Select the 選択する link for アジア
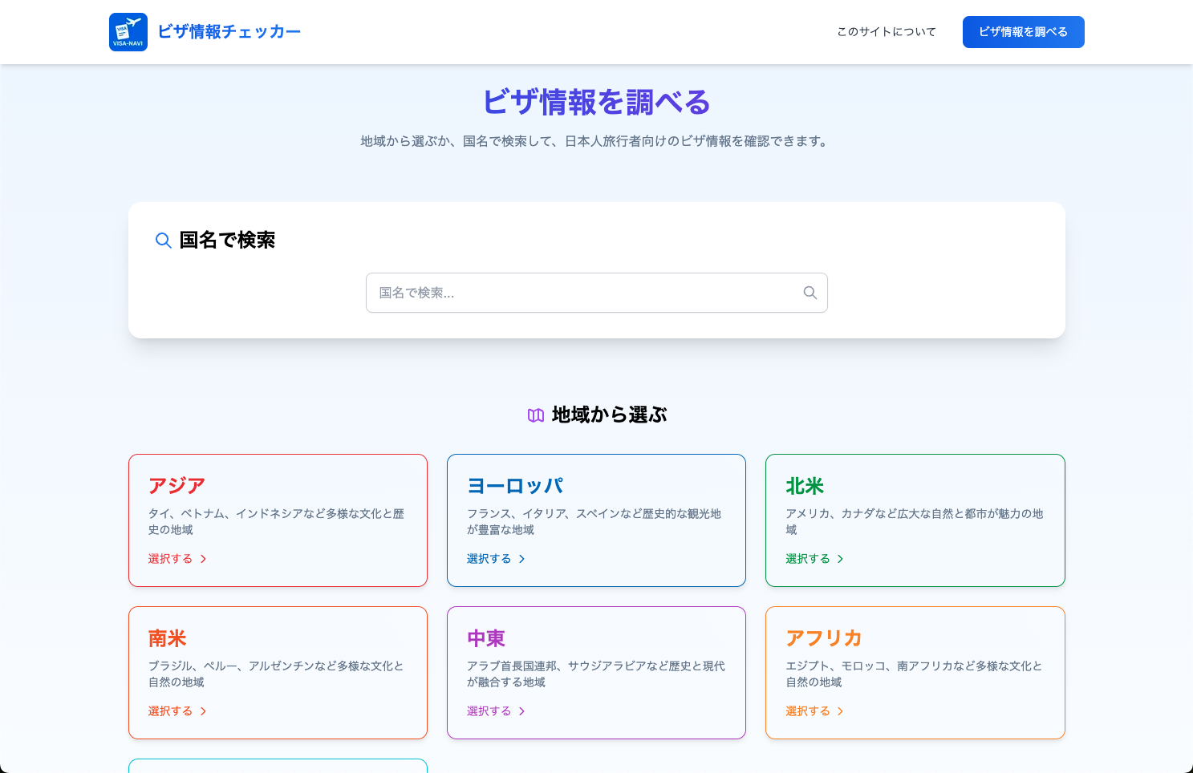Screen dimensions: 1193x773 [x=170, y=559]
